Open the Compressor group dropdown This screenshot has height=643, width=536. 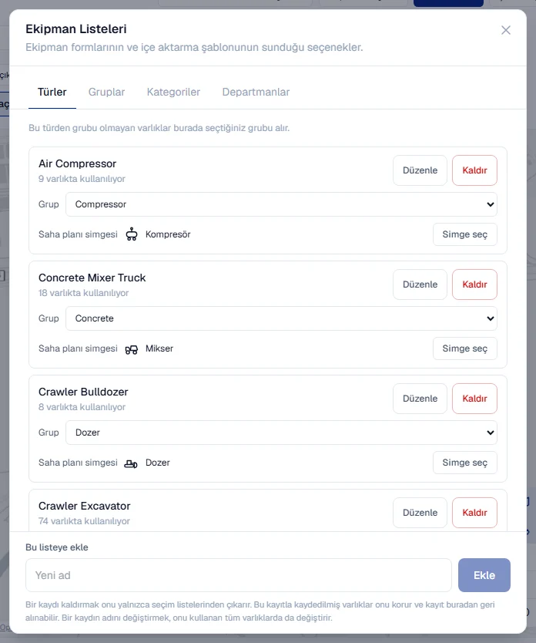tap(281, 204)
